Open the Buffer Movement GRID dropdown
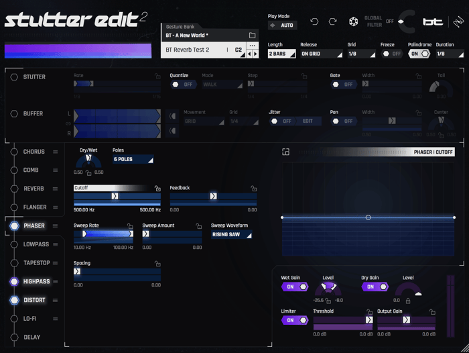469x353 pixels. (204, 121)
